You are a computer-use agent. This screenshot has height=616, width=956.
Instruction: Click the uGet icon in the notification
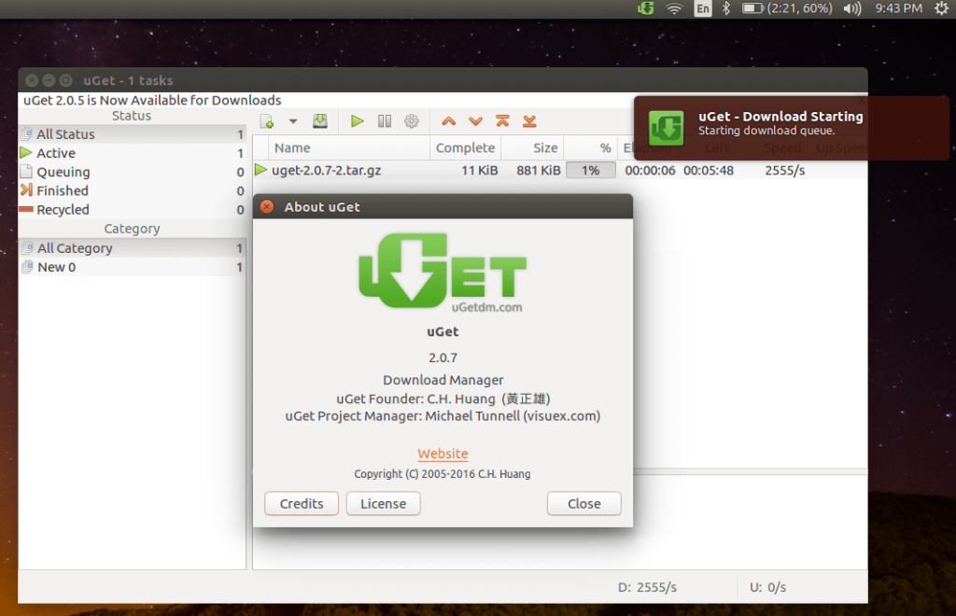pos(666,128)
